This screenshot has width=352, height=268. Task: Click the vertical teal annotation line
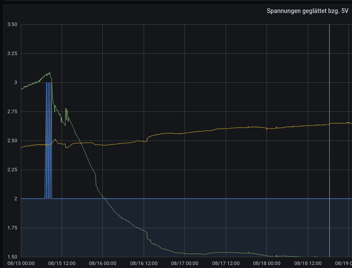[x=329, y=141]
